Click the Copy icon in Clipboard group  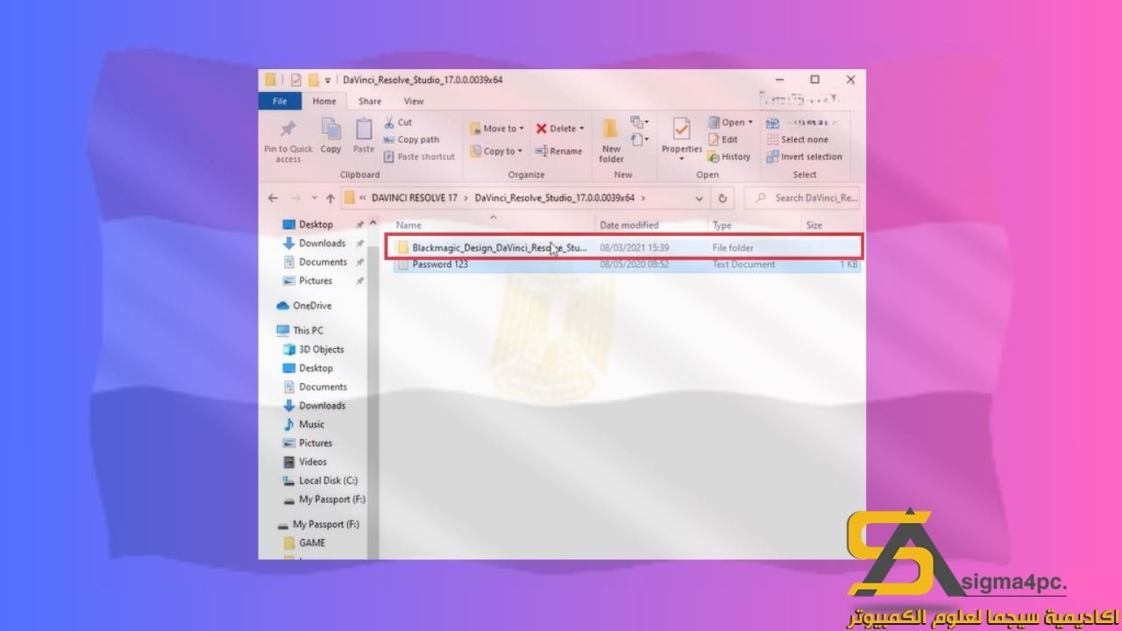[x=330, y=130]
